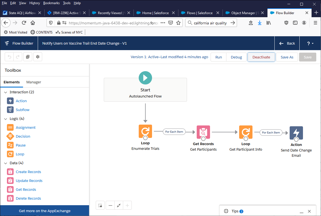Click Get more on the AppExchange
321x216 pixels.
(x=45, y=211)
